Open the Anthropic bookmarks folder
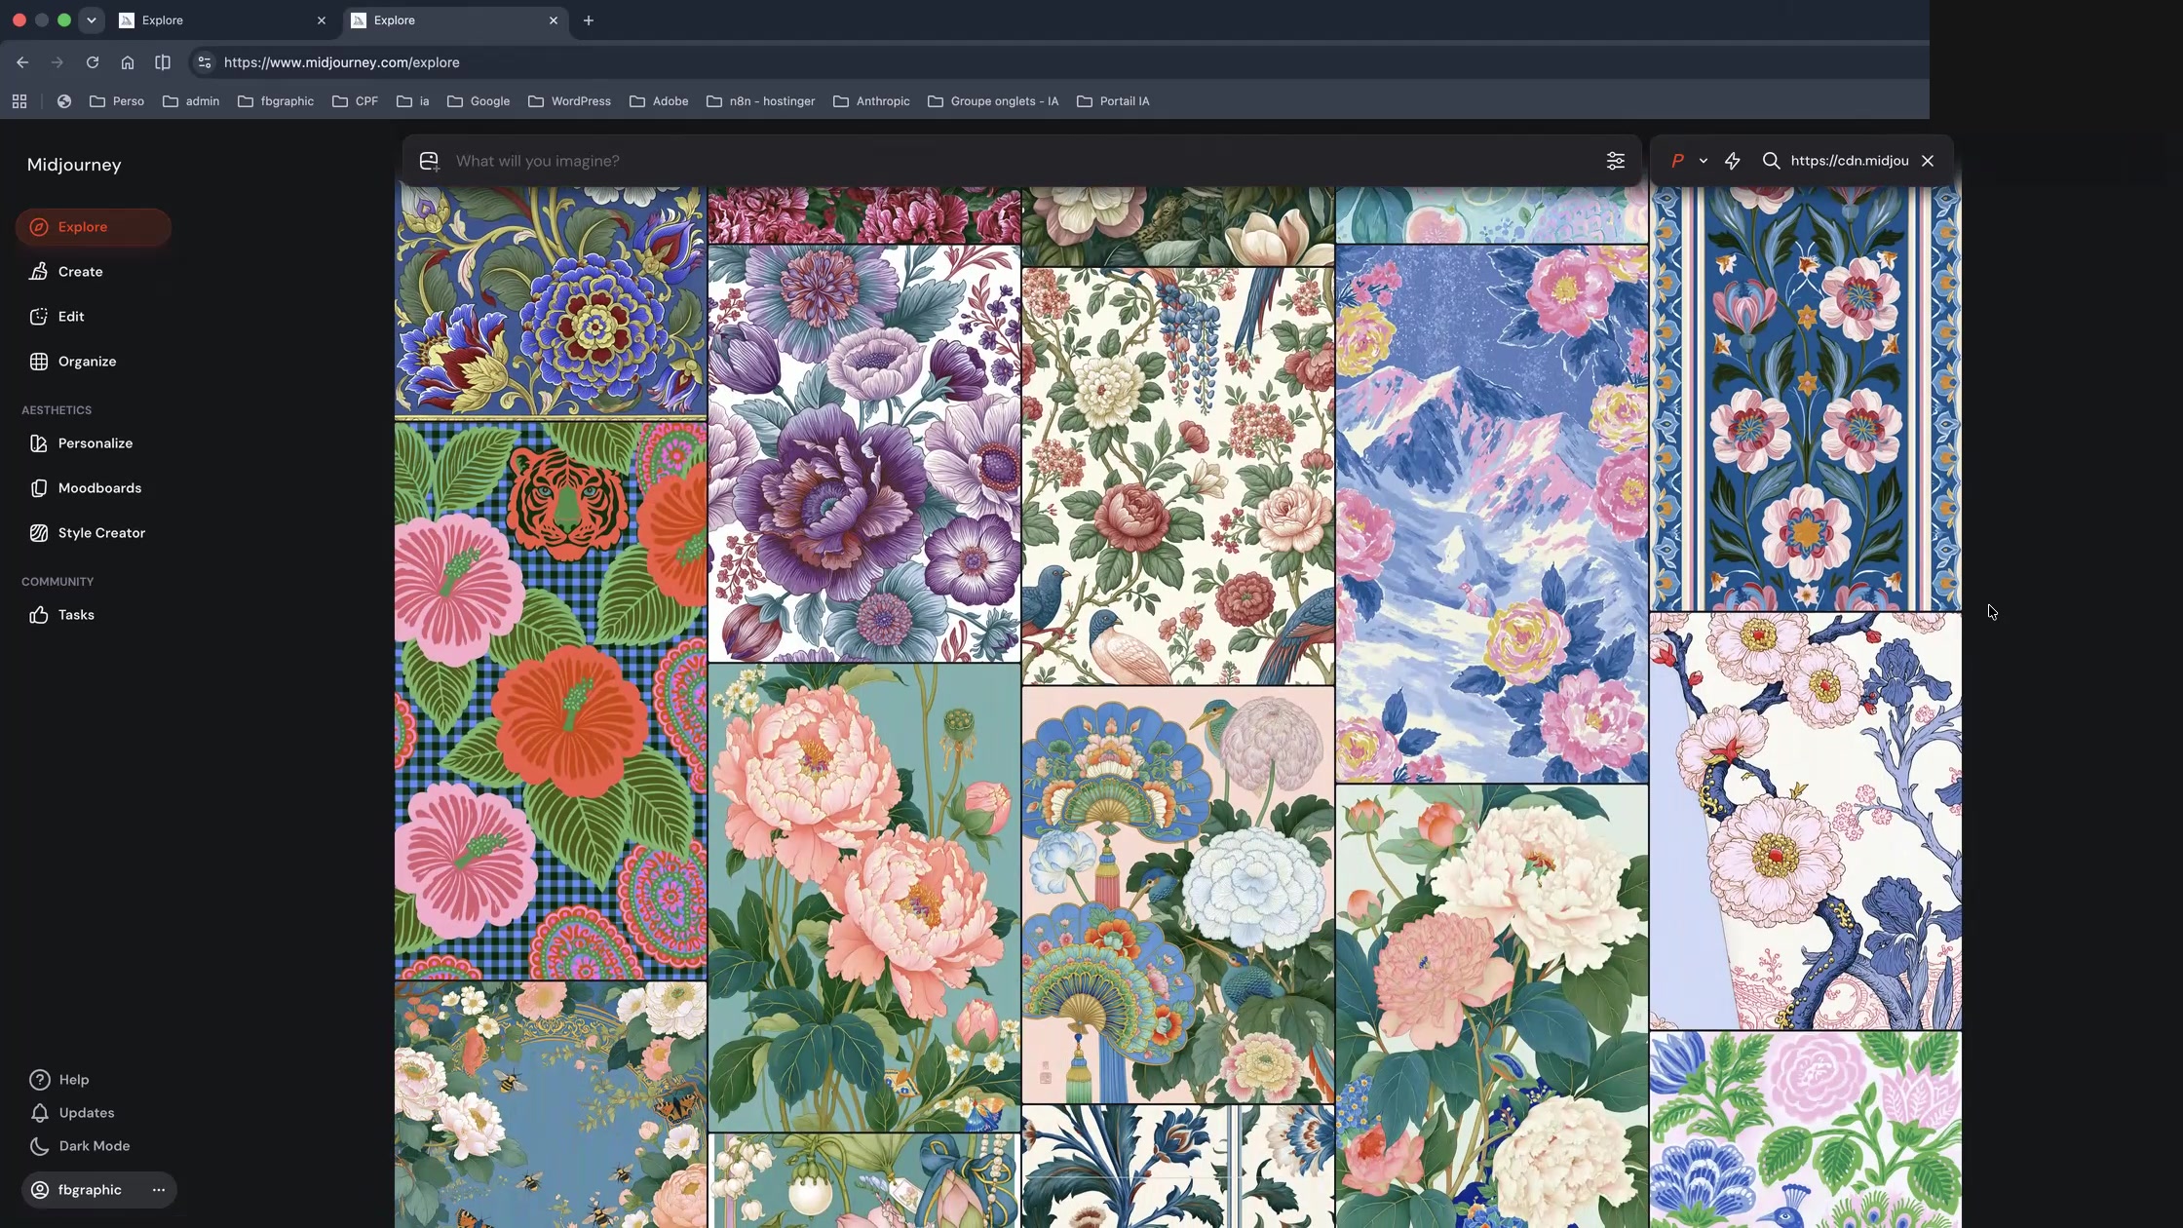The width and height of the screenshot is (2183, 1228). 871,101
